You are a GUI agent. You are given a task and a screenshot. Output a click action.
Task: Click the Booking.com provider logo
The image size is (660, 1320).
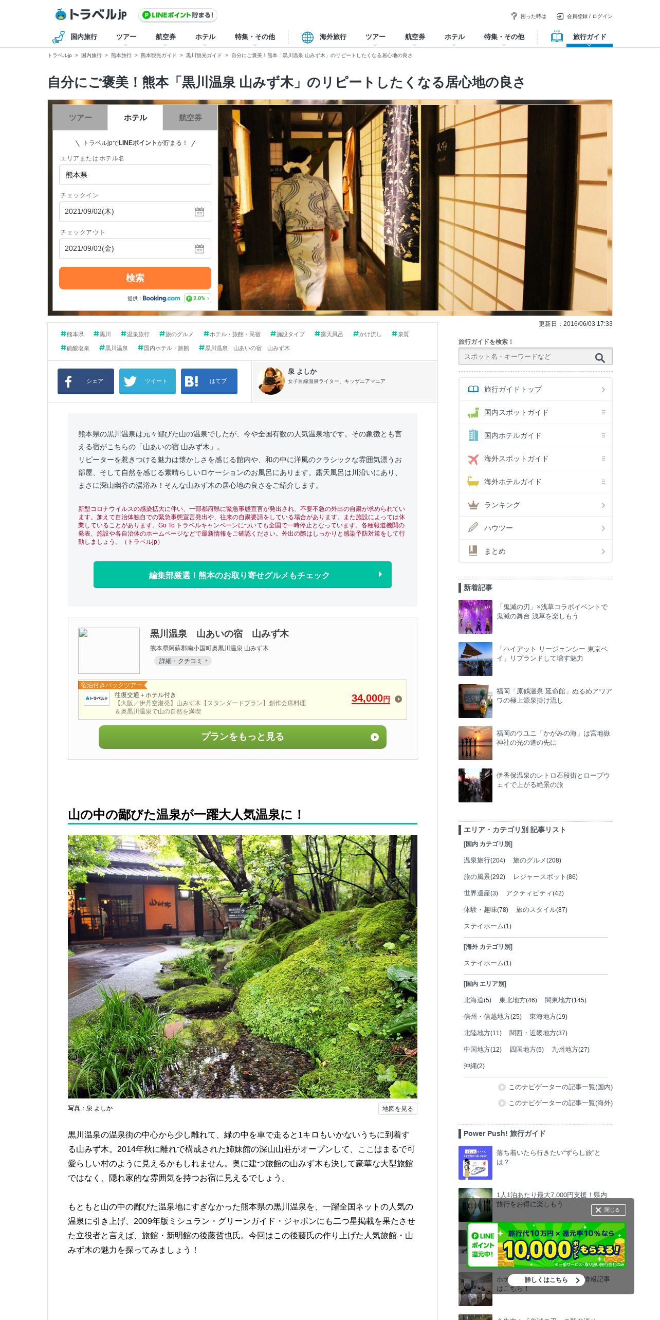click(x=161, y=298)
